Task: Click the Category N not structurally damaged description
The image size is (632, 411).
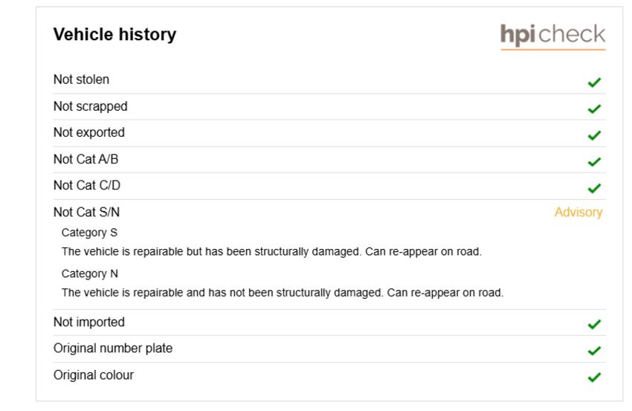Action: pyautogui.click(x=283, y=293)
